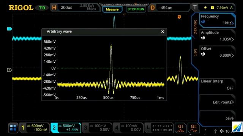Click the 2.5GSa/s sample rate text
This screenshot has height=136, width=243.
click(87, 6)
